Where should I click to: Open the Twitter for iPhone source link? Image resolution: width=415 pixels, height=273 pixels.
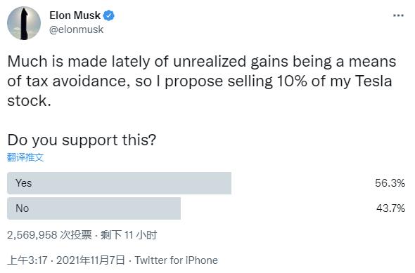pos(177,260)
